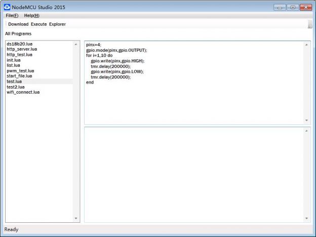Close the NodeMCU Studio window
Viewport: 316px width, 237px height.
[306, 8]
